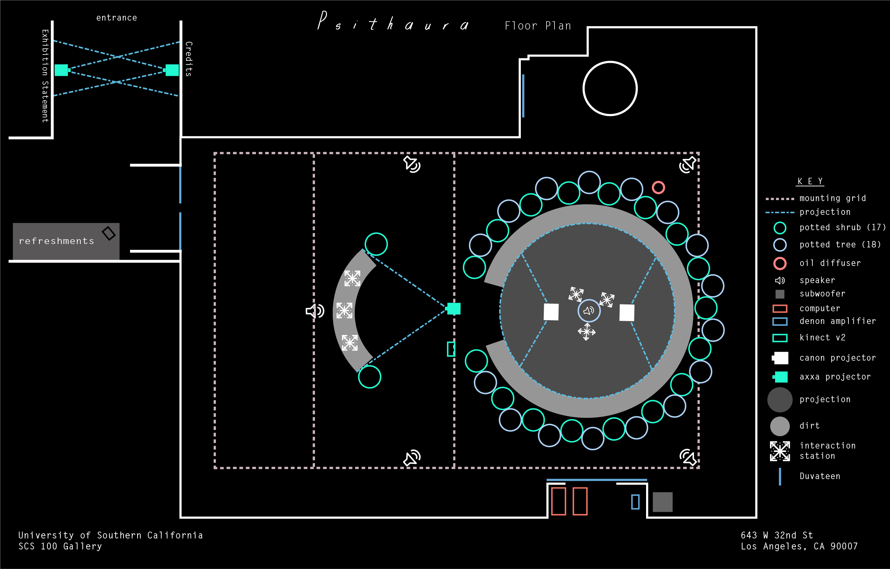
Task: Click the diamond icon in the refreshments box
Action: click(x=109, y=233)
